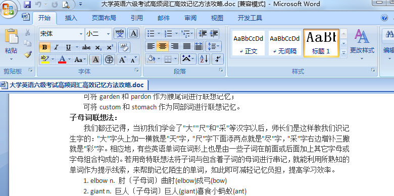Viewport: 394px width, 196px height.
Task: Open 剪贴板 pane launcher
Action: click(31, 71)
